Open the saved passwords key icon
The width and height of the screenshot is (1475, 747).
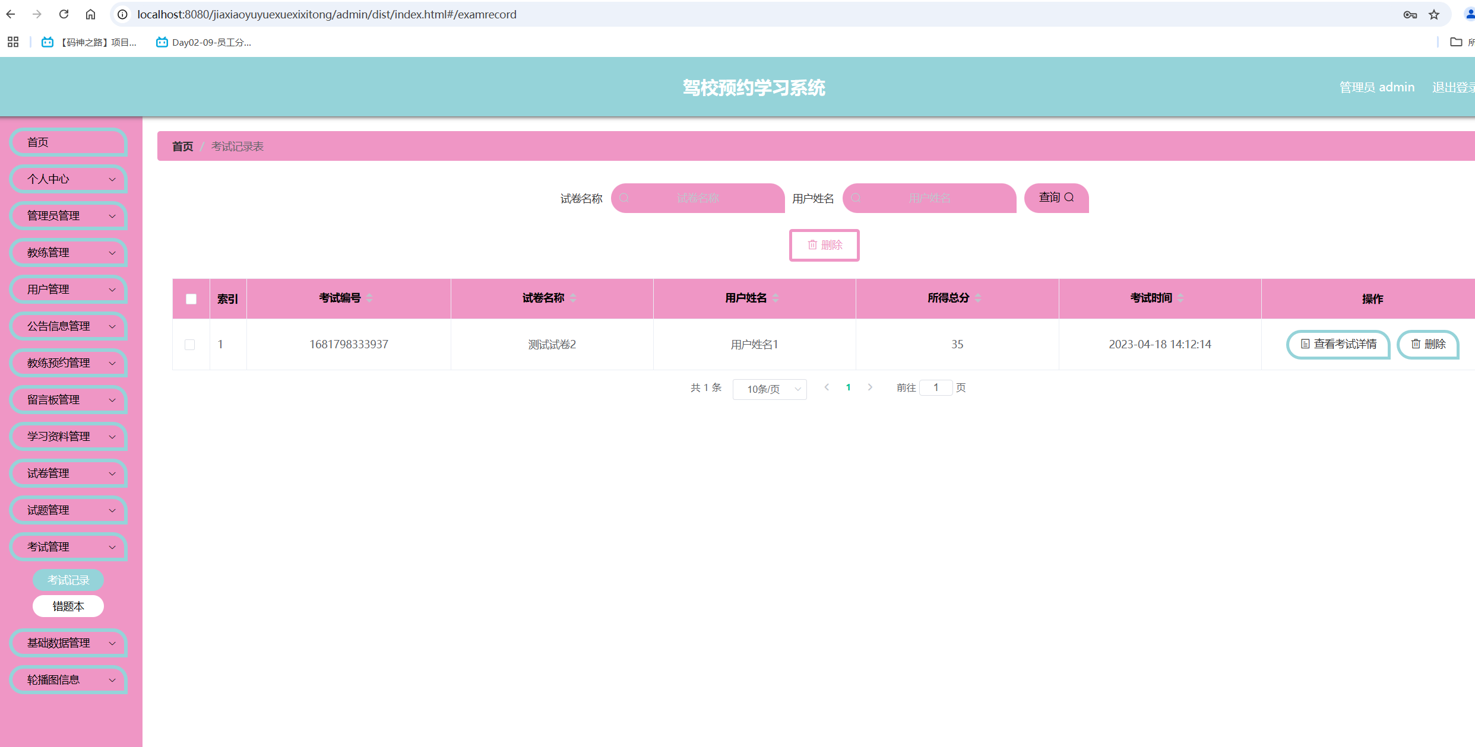point(1410,14)
